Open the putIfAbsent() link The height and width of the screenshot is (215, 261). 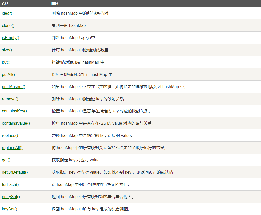[x=14, y=87]
